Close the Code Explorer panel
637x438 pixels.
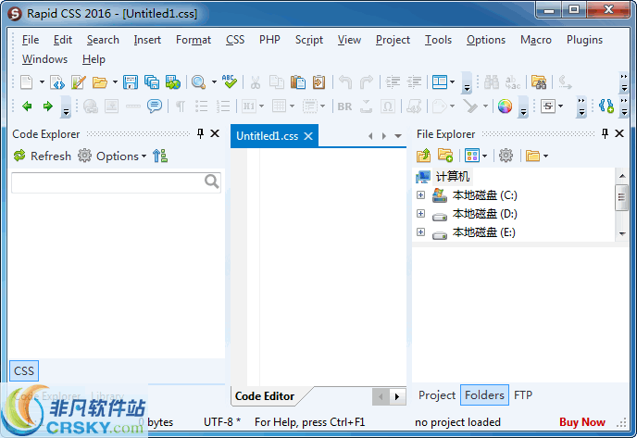tap(215, 133)
